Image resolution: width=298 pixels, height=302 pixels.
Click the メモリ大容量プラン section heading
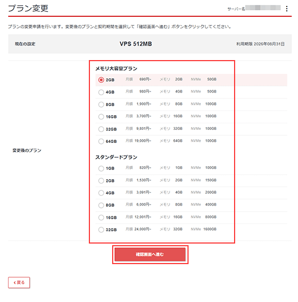116,69
